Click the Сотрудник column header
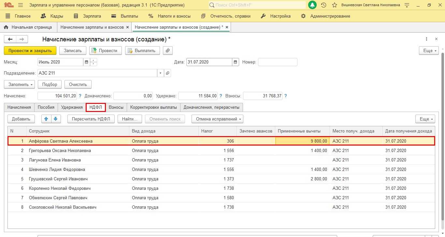Image resolution: width=445 pixels, height=237 pixels. [x=78, y=131]
